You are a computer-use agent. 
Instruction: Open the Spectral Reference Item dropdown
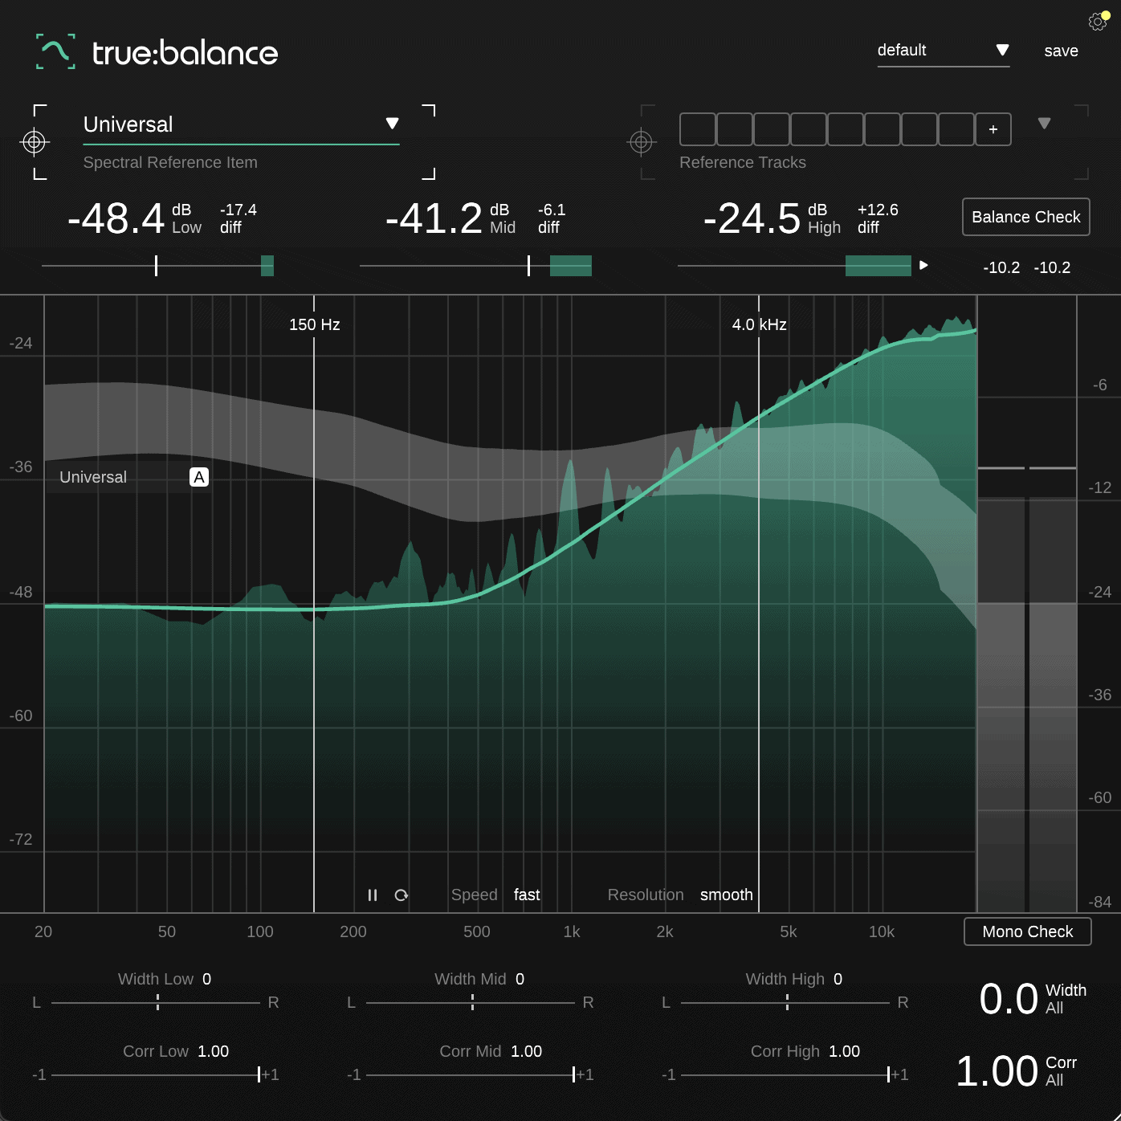pos(393,124)
